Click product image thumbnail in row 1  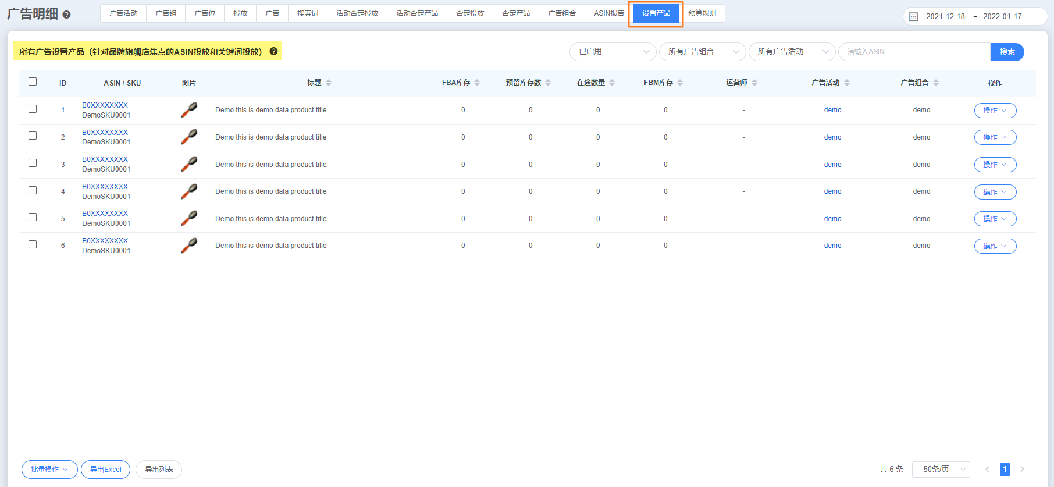tap(189, 110)
